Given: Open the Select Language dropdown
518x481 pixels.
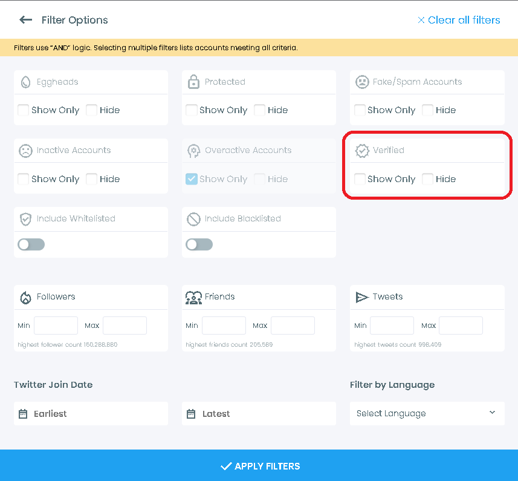Looking at the screenshot, I should [x=427, y=413].
